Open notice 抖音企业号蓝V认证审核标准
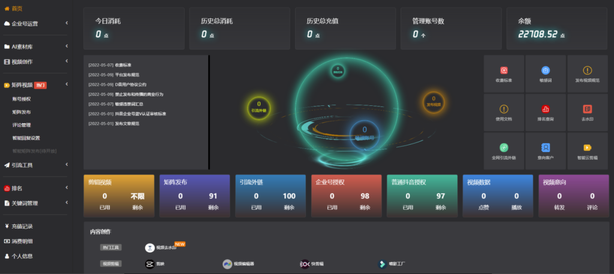 [x=140, y=114]
